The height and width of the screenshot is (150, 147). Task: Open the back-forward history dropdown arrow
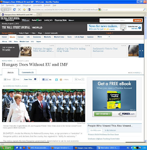click(10, 9)
